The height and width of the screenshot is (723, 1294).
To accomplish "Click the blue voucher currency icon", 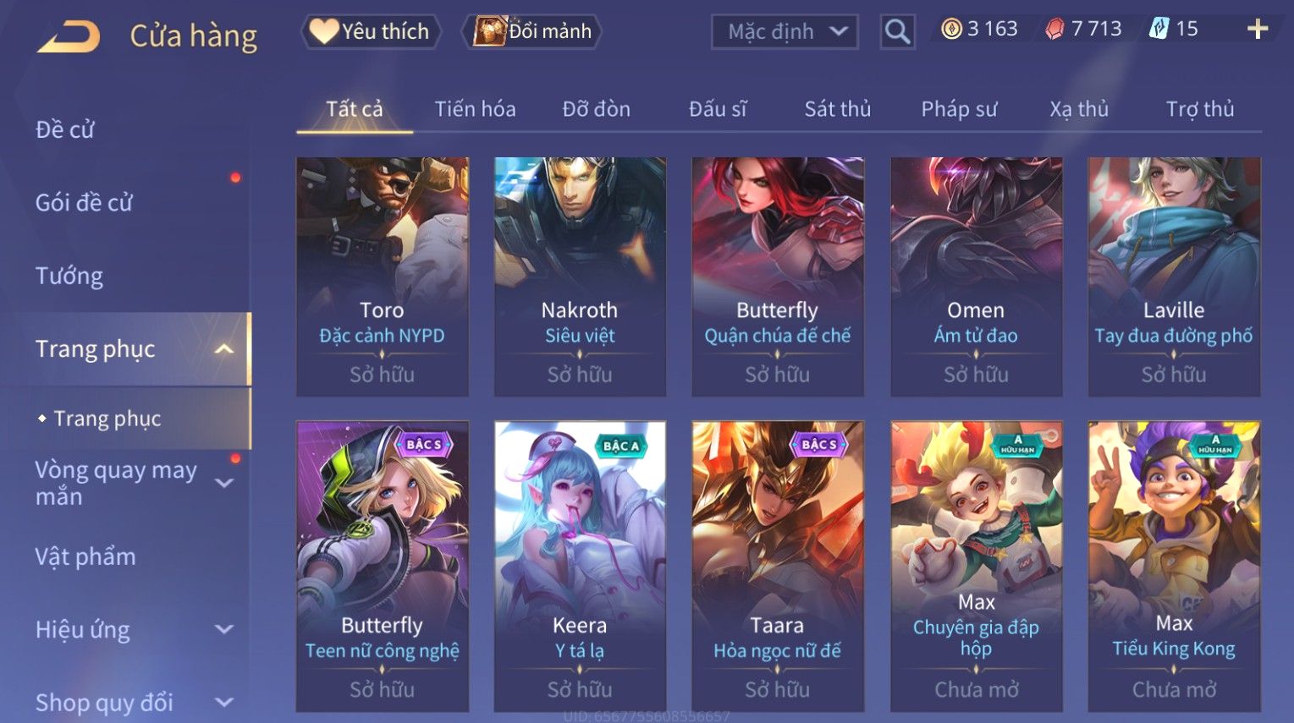I will pyautogui.click(x=1158, y=29).
